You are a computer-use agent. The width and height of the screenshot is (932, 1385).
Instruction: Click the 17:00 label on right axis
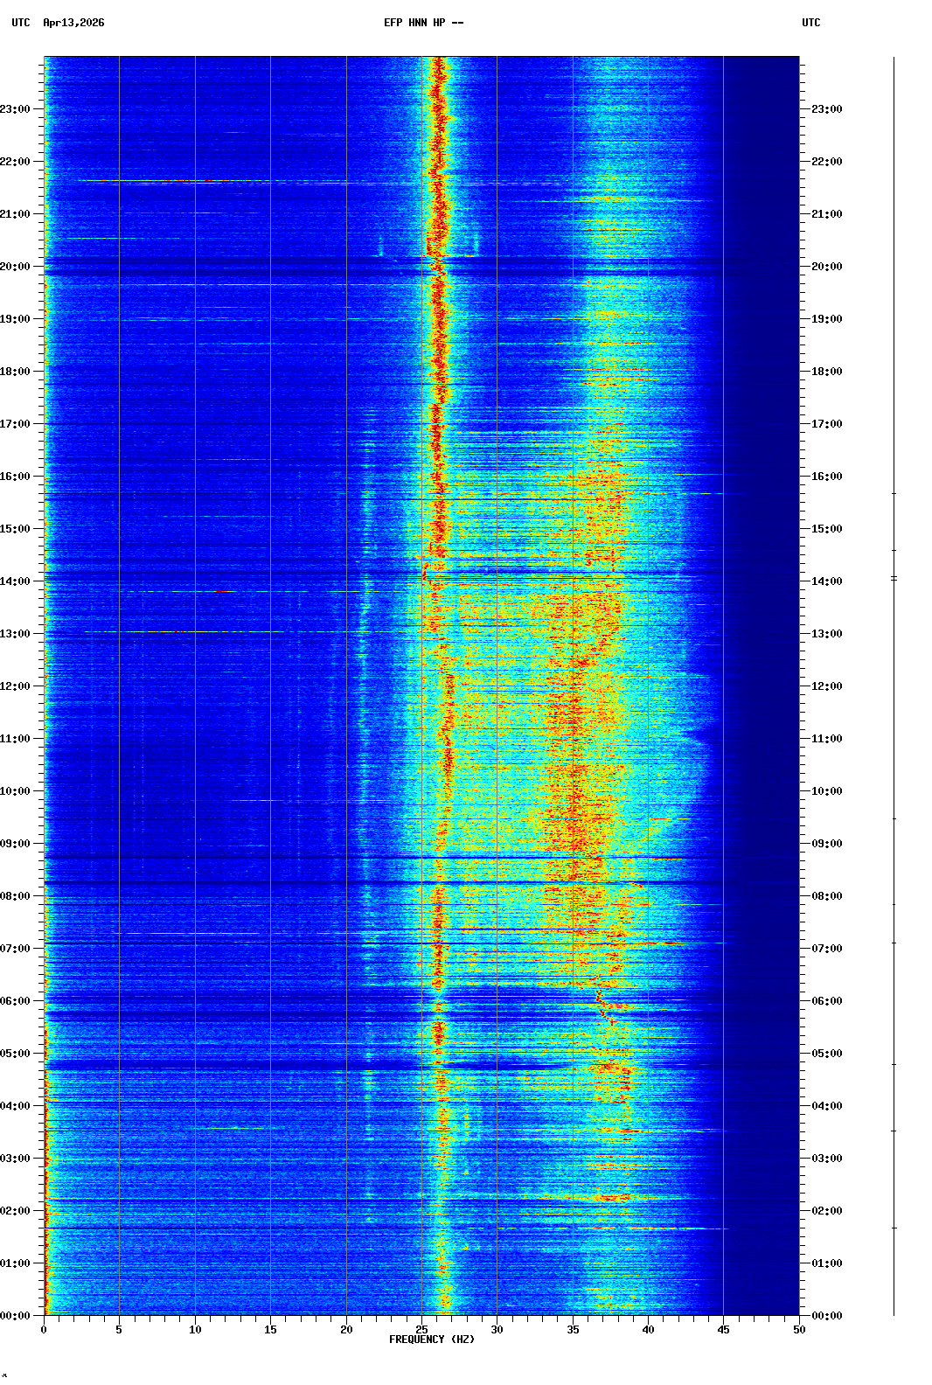click(826, 424)
